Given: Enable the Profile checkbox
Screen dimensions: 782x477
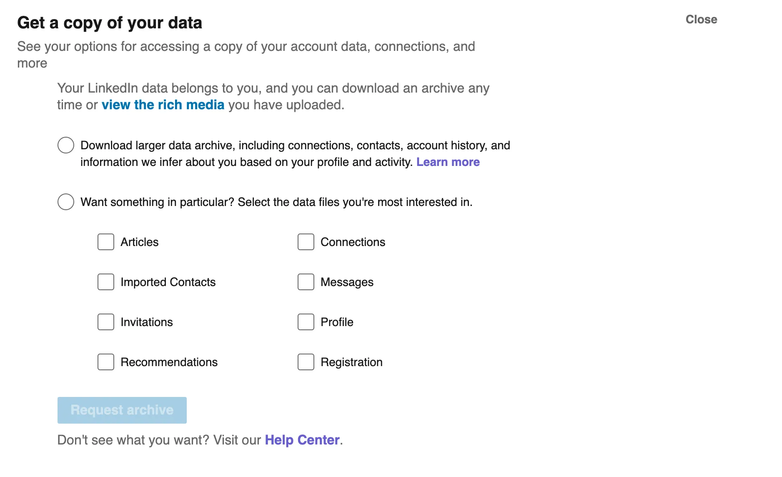Looking at the screenshot, I should point(306,322).
